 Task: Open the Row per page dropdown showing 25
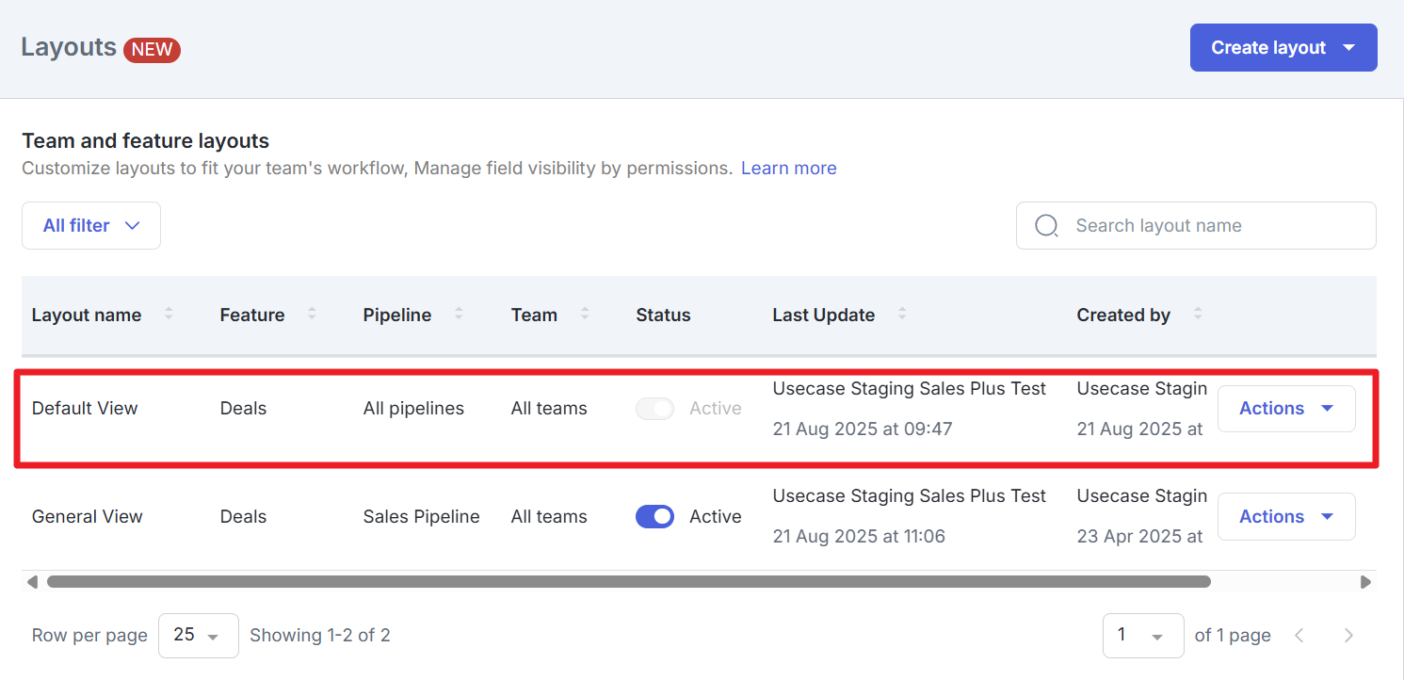[198, 635]
